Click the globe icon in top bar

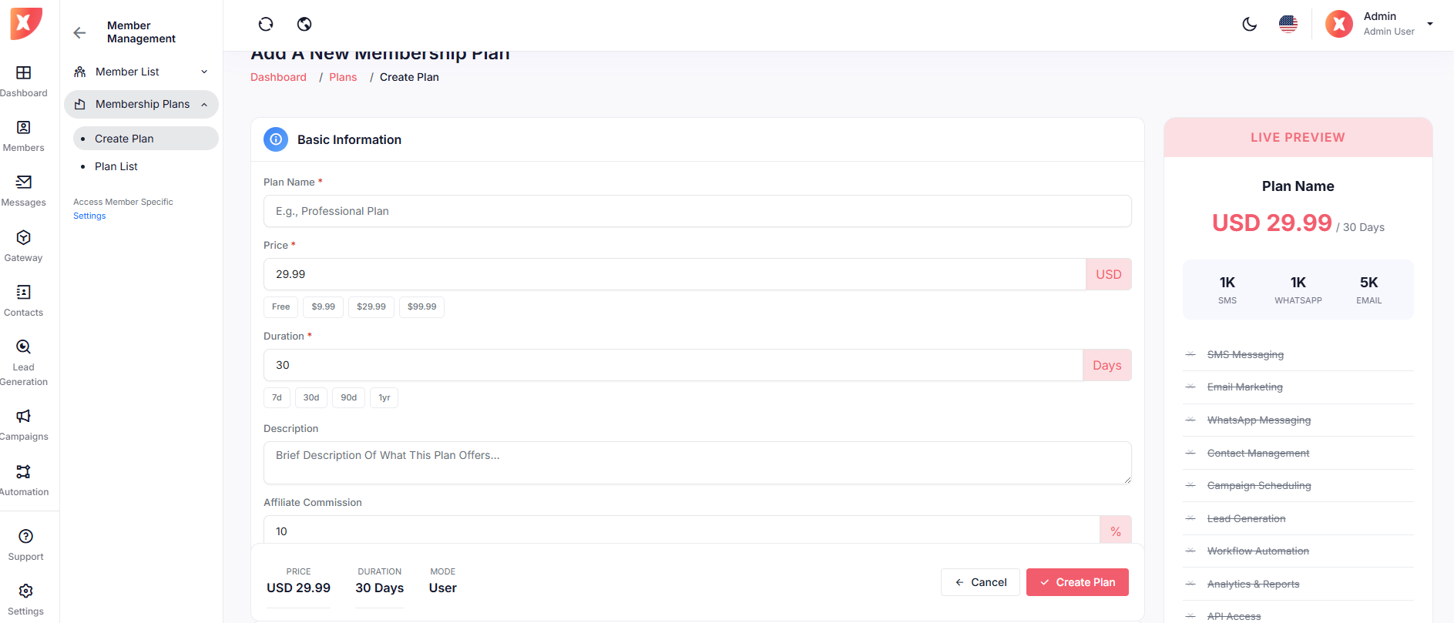click(304, 25)
